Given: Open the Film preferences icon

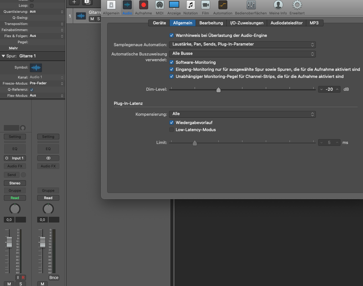Looking at the screenshot, I should (206, 5).
